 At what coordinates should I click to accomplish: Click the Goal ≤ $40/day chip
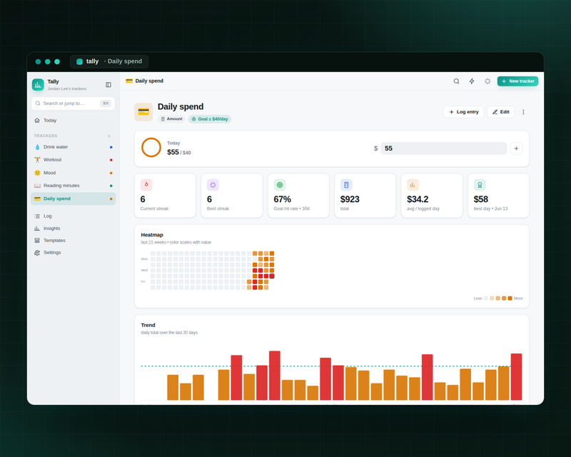pos(210,119)
